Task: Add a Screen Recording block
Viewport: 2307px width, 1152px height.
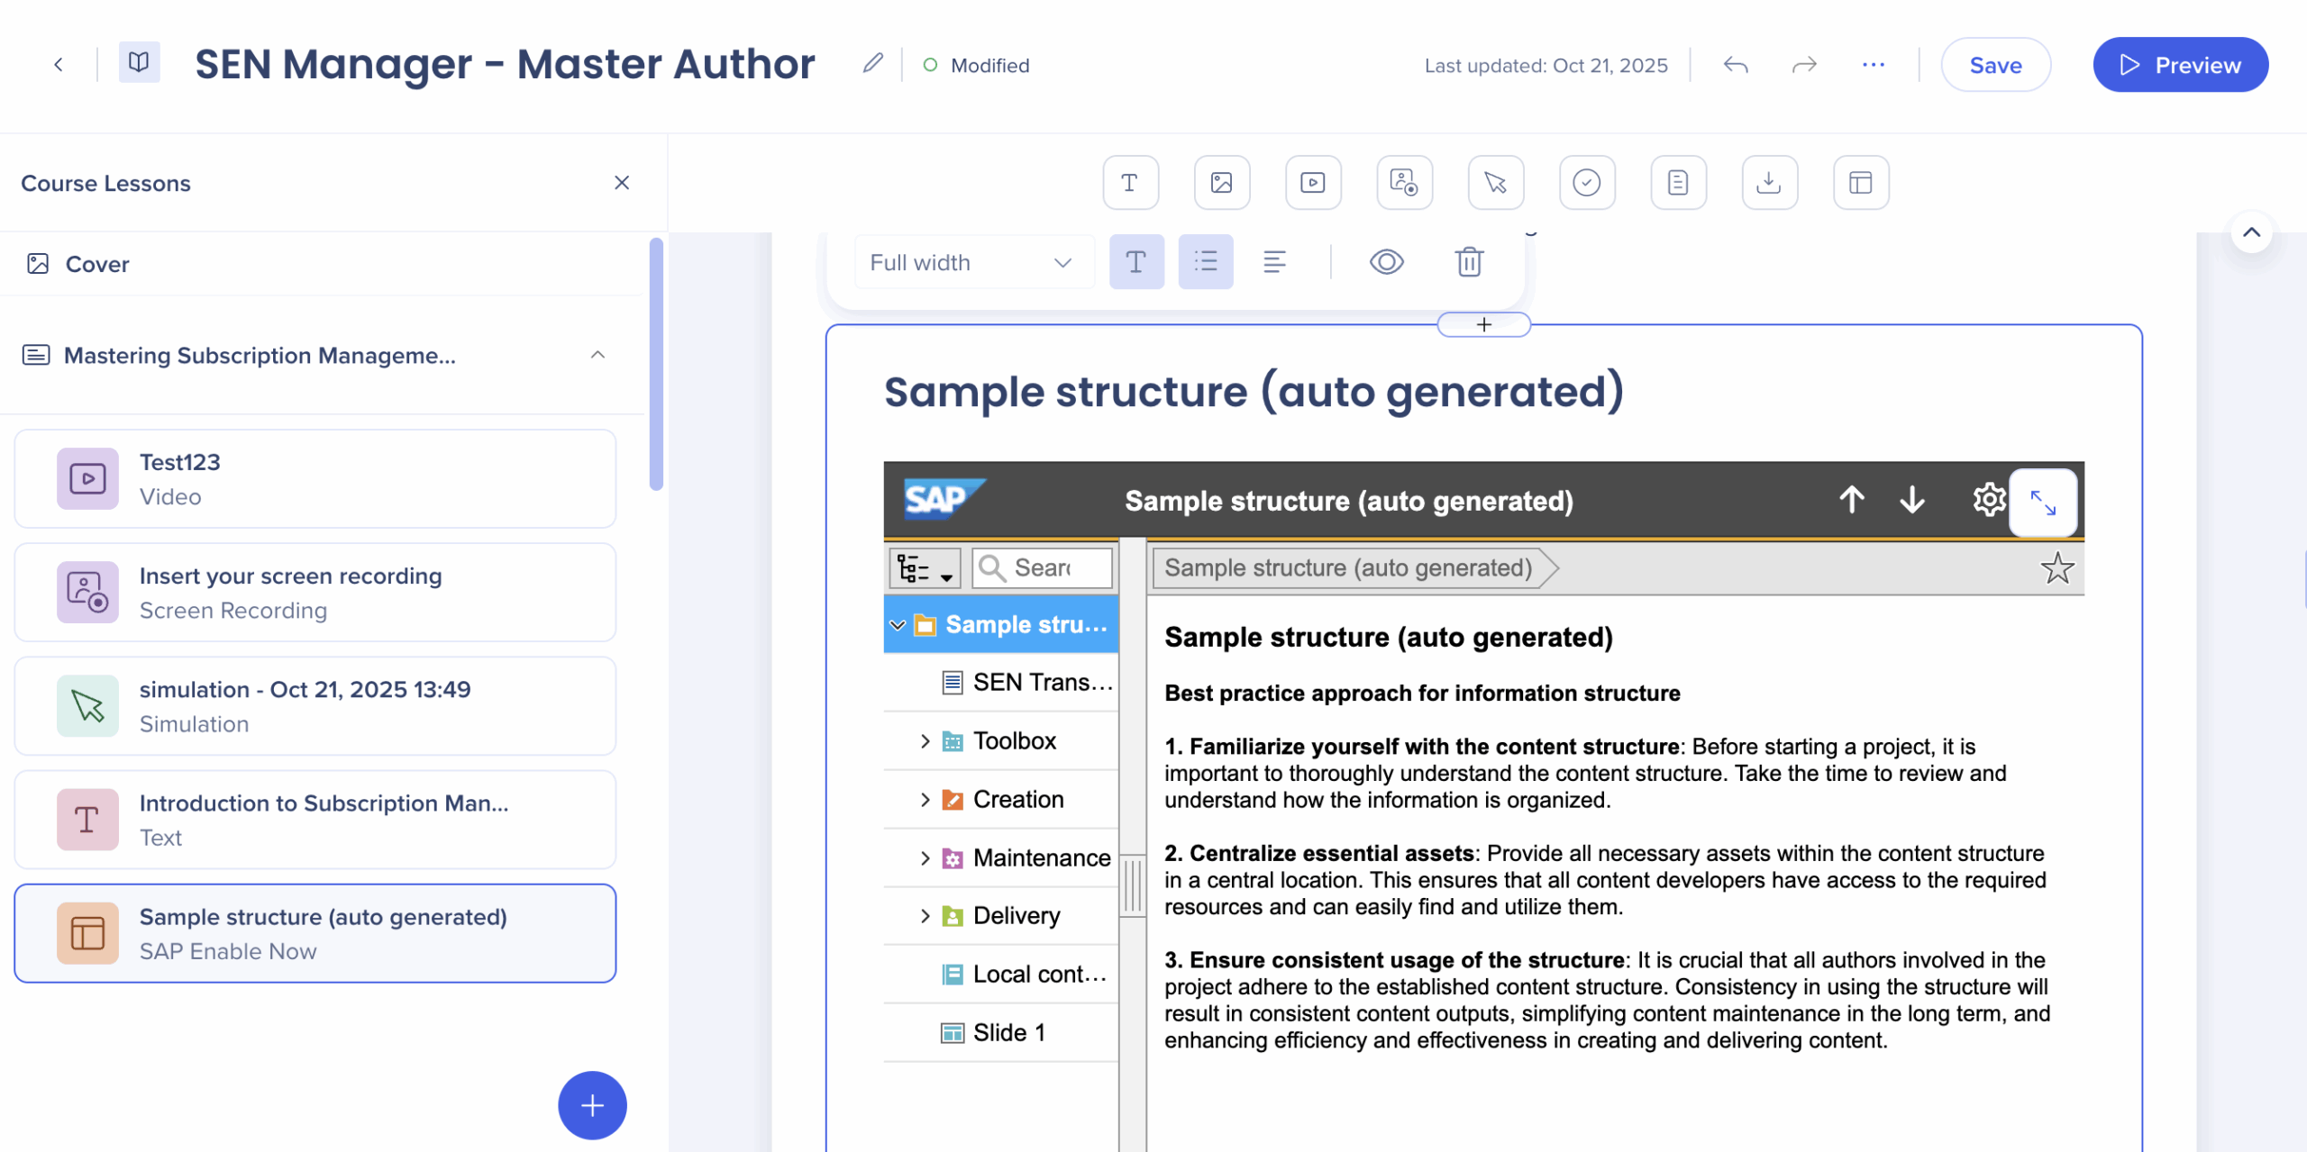Action: (1404, 183)
